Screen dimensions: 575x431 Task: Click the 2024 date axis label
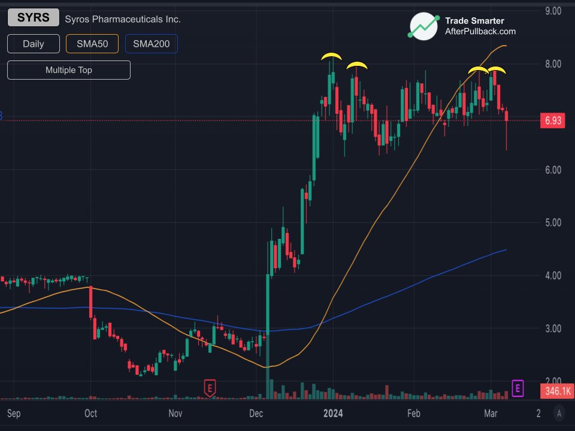(x=333, y=414)
